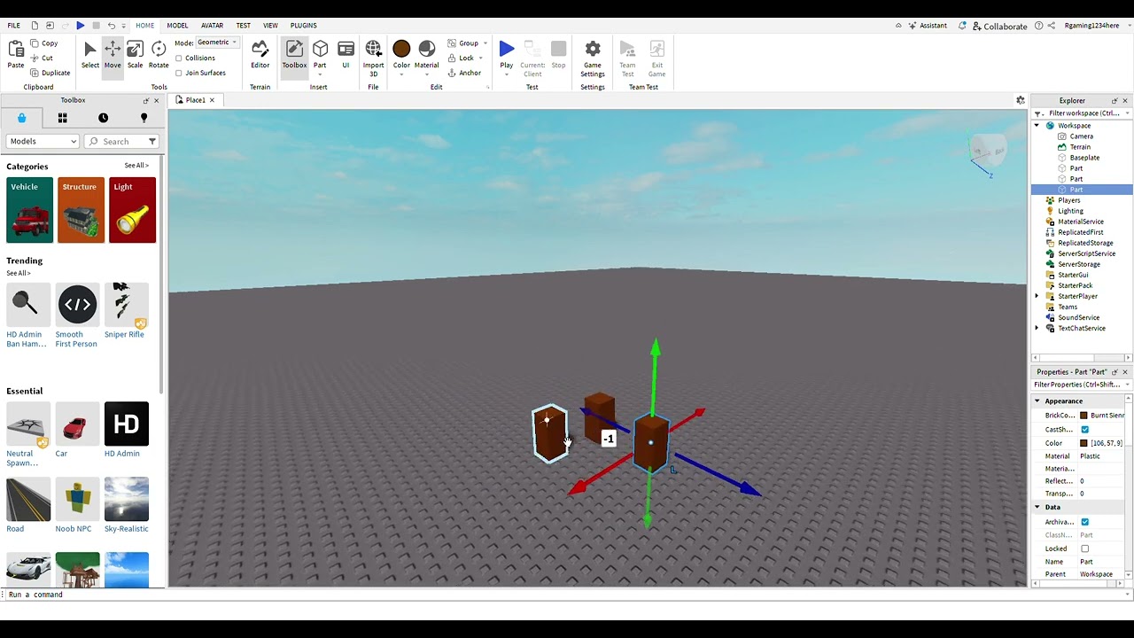The image size is (1134, 638).
Task: Open Toolbox marketplace tab
Action: pos(21,118)
